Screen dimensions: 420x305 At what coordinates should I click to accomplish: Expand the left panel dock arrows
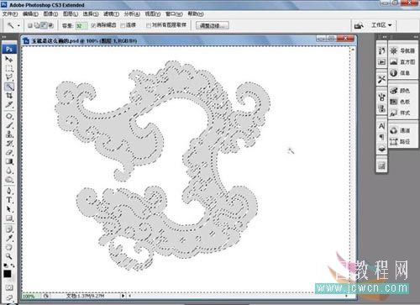point(4,37)
